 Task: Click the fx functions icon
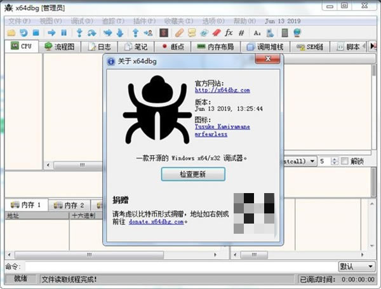click(x=229, y=32)
